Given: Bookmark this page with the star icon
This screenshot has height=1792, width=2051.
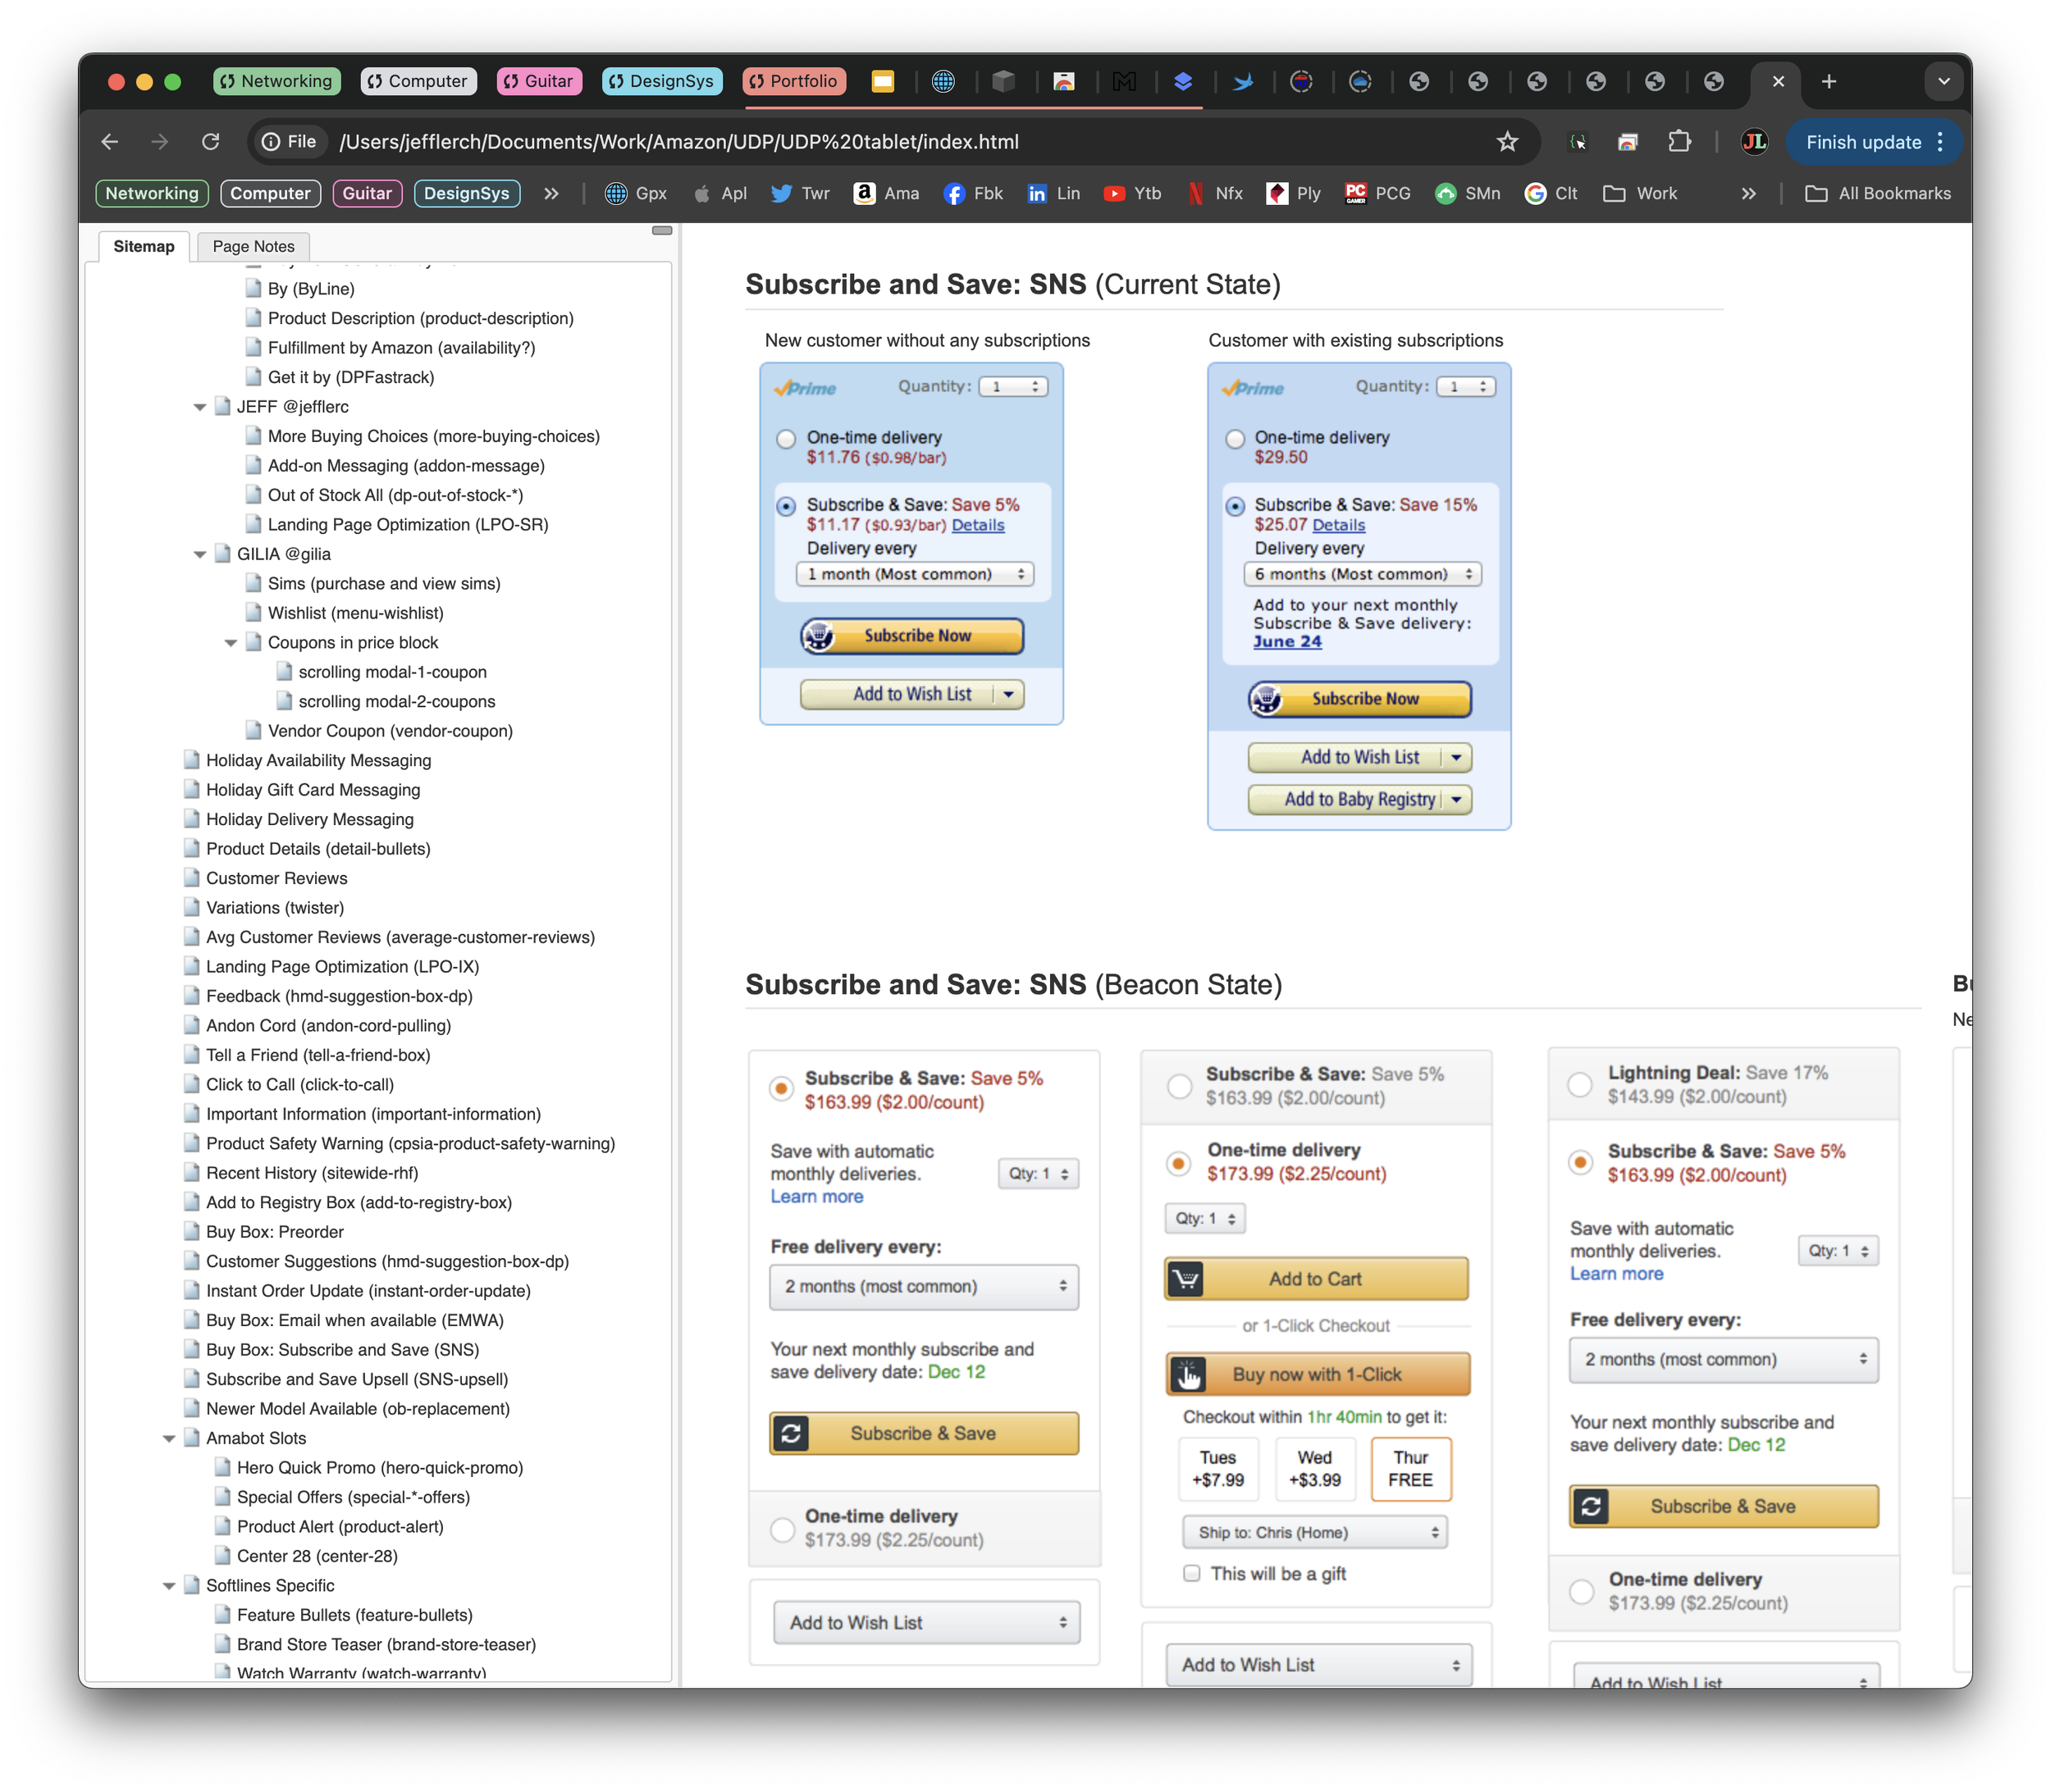Looking at the screenshot, I should coord(1507,141).
